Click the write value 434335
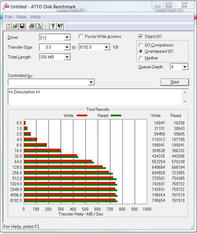197x234 pixels. coord(158,156)
